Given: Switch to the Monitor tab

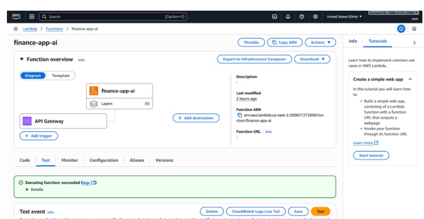Looking at the screenshot, I should [x=69, y=160].
